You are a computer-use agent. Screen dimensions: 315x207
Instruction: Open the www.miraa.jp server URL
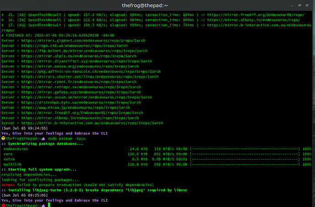point(75,108)
